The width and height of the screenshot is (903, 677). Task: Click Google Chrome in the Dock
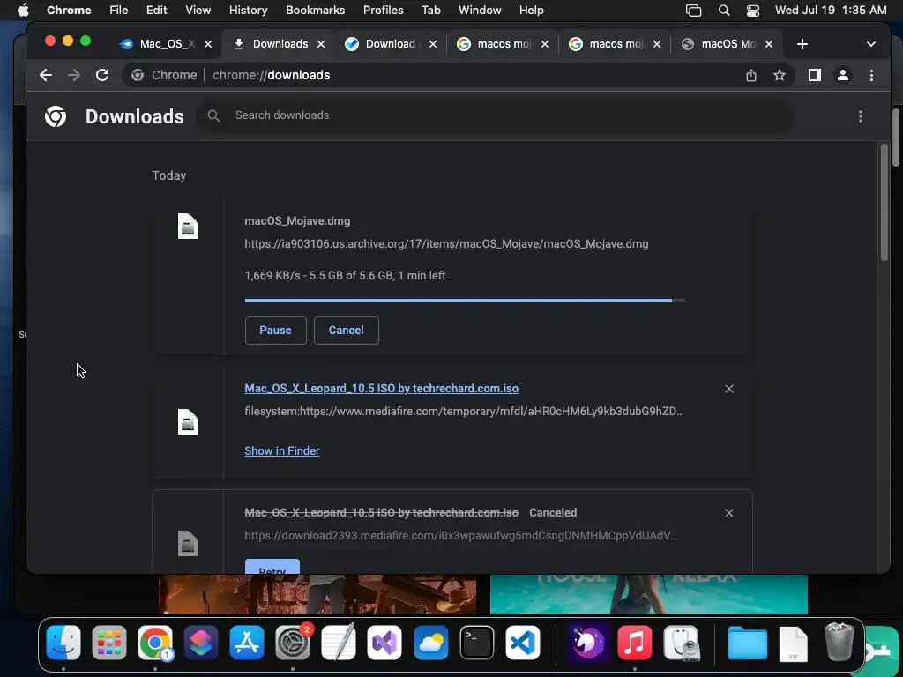(x=155, y=643)
